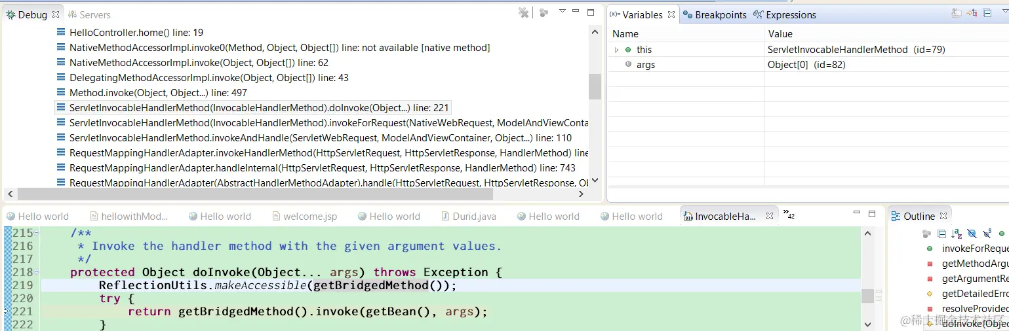Collapse the doInvoke method at line 218
The width and height of the screenshot is (1009, 331).
37,272
